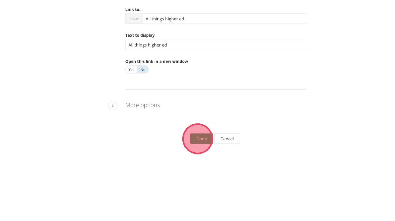Switch the new window toggle to Yes
395x221 pixels.
[131, 70]
